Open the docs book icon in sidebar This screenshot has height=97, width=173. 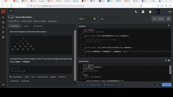[x=3, y=22]
